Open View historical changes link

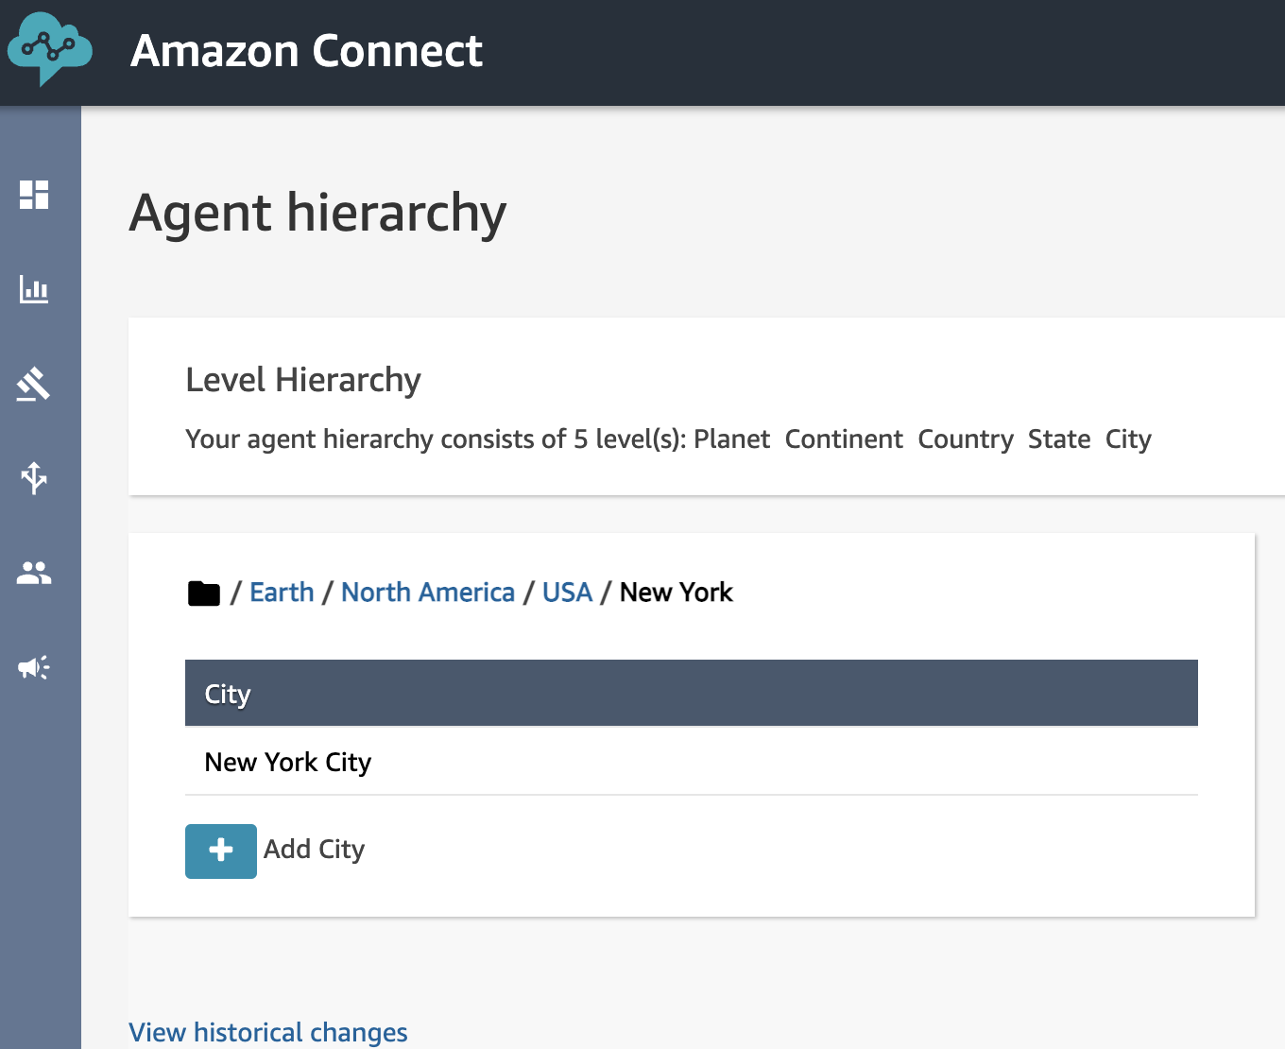pyautogui.click(x=268, y=1032)
